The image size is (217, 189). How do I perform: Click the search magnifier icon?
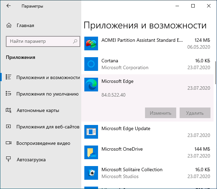point(75,41)
